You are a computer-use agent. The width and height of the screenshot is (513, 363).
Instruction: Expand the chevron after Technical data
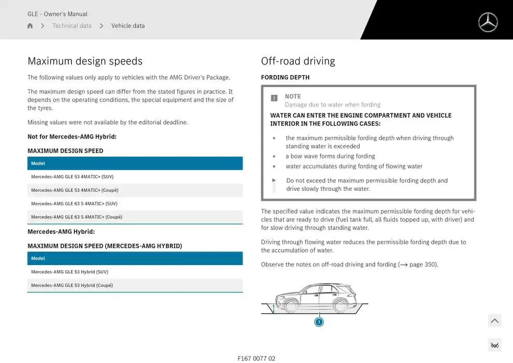coord(101,25)
